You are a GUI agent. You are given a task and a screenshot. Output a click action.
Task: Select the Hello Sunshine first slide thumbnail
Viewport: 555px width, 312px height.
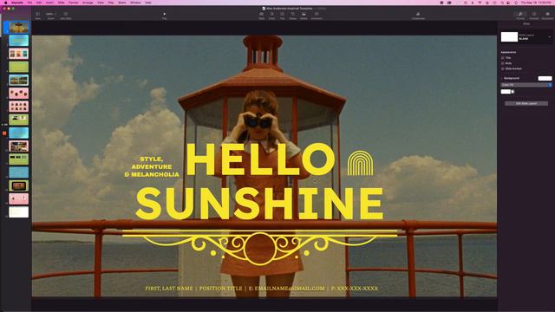click(19, 27)
